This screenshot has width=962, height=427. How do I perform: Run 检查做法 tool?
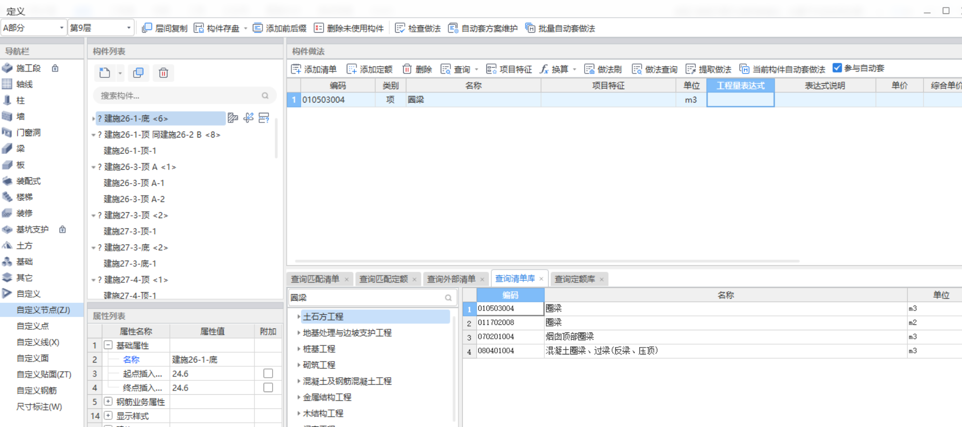tap(418, 28)
